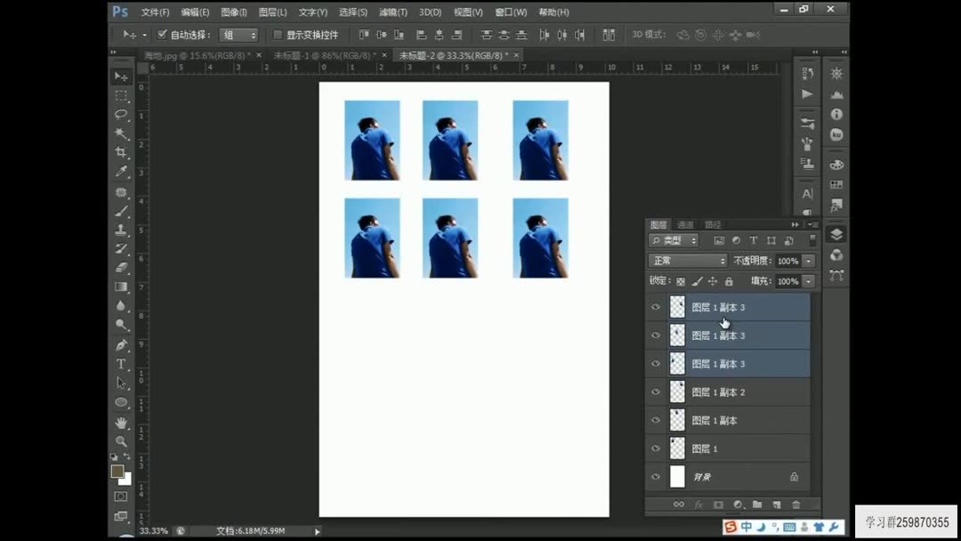The image size is (961, 541).
Task: Open the 滤镜 menu
Action: 392,12
